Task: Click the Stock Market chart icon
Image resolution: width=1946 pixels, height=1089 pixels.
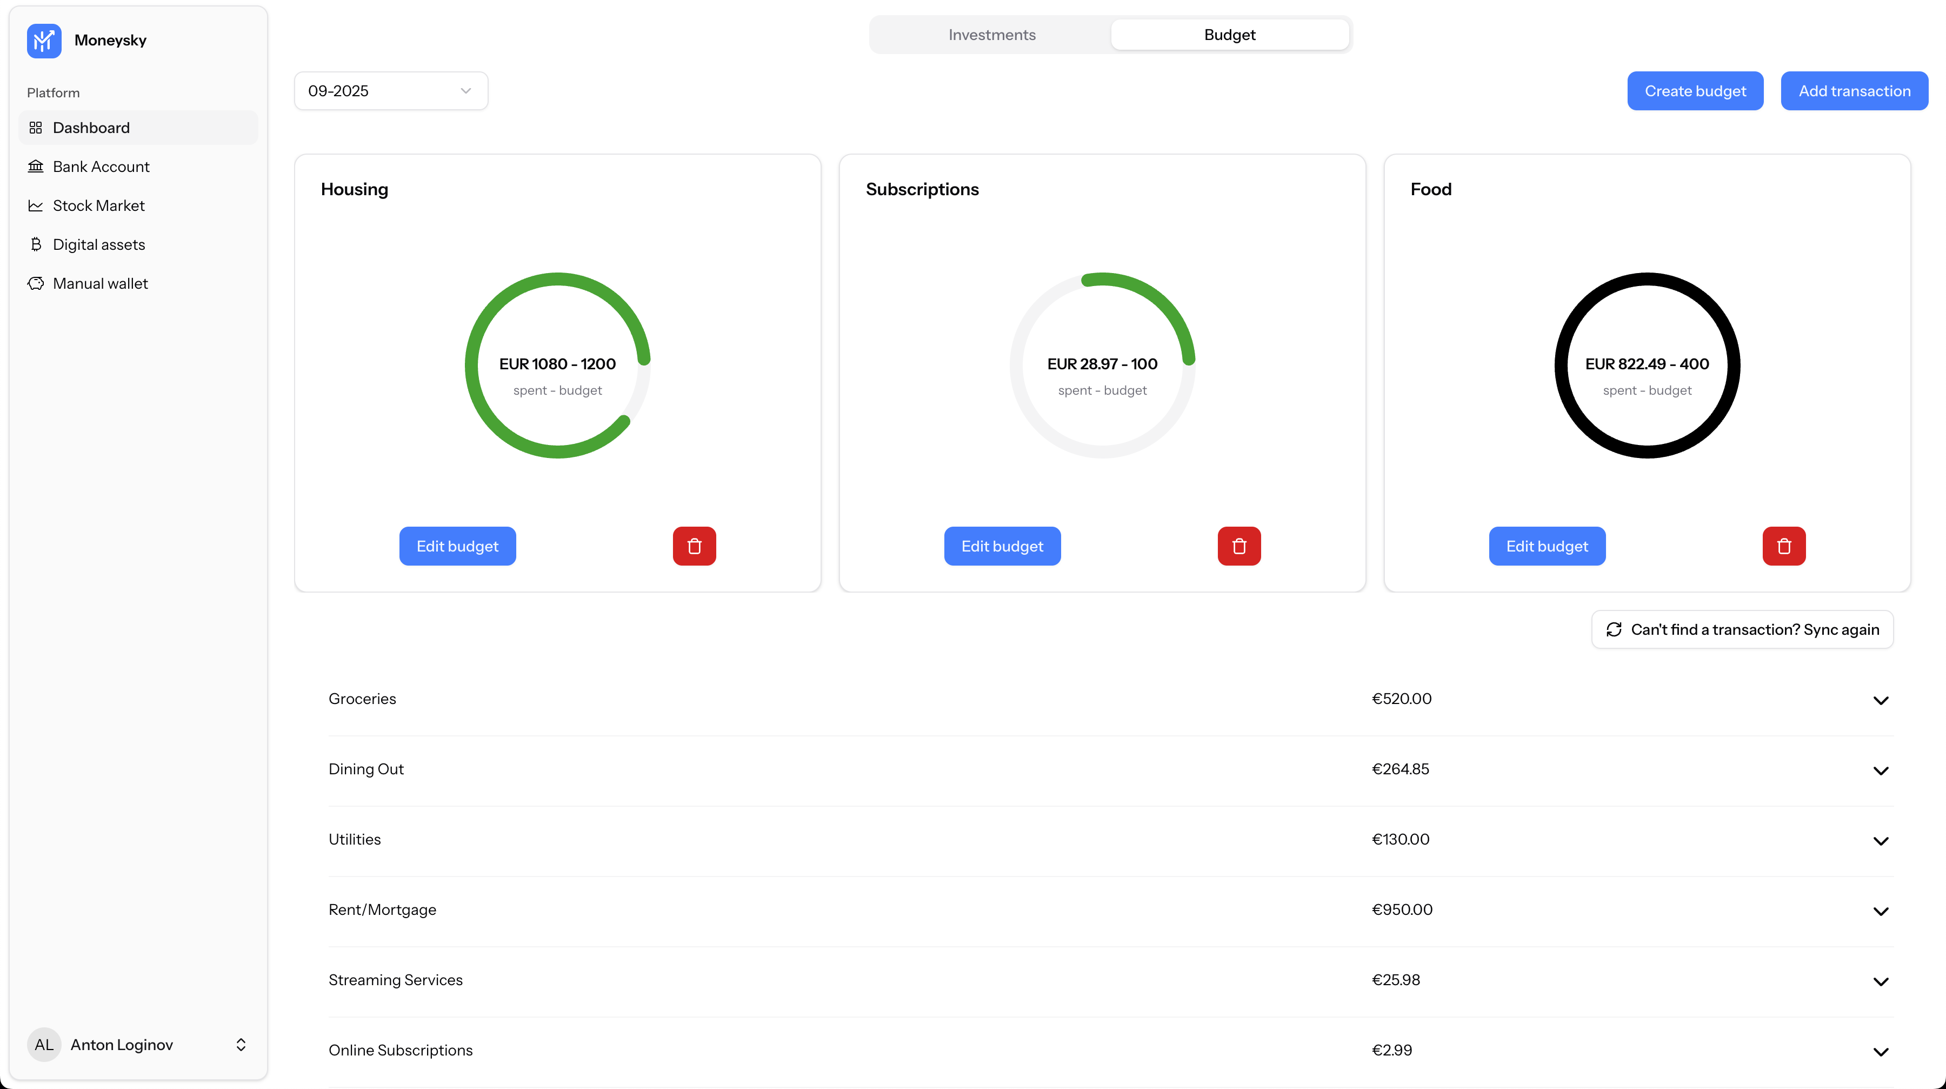Action: coord(36,205)
